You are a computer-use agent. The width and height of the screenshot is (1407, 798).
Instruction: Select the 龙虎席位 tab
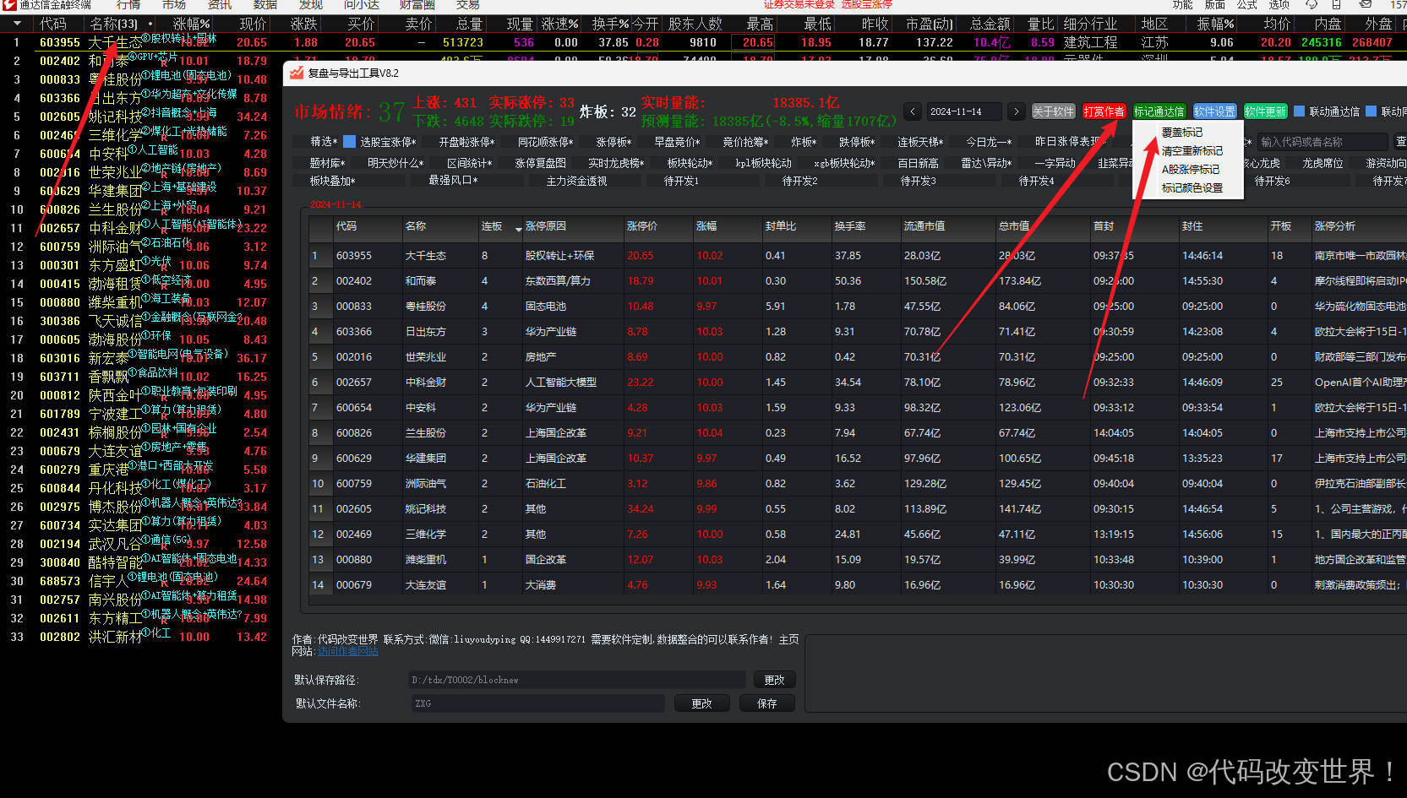[x=1322, y=163]
